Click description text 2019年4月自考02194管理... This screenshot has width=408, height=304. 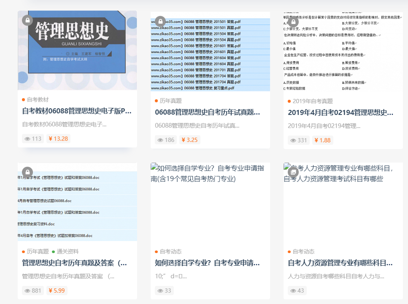(324, 126)
